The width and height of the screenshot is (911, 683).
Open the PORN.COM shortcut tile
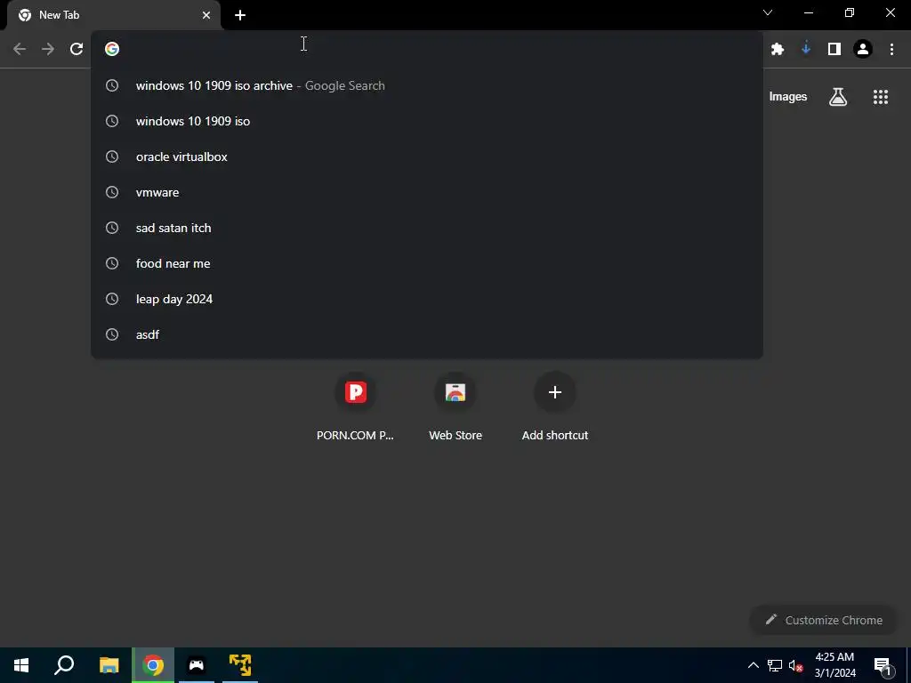tap(356, 406)
